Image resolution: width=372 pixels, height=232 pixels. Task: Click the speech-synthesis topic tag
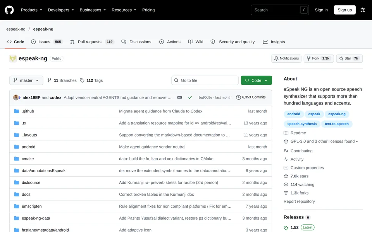pos(302,124)
